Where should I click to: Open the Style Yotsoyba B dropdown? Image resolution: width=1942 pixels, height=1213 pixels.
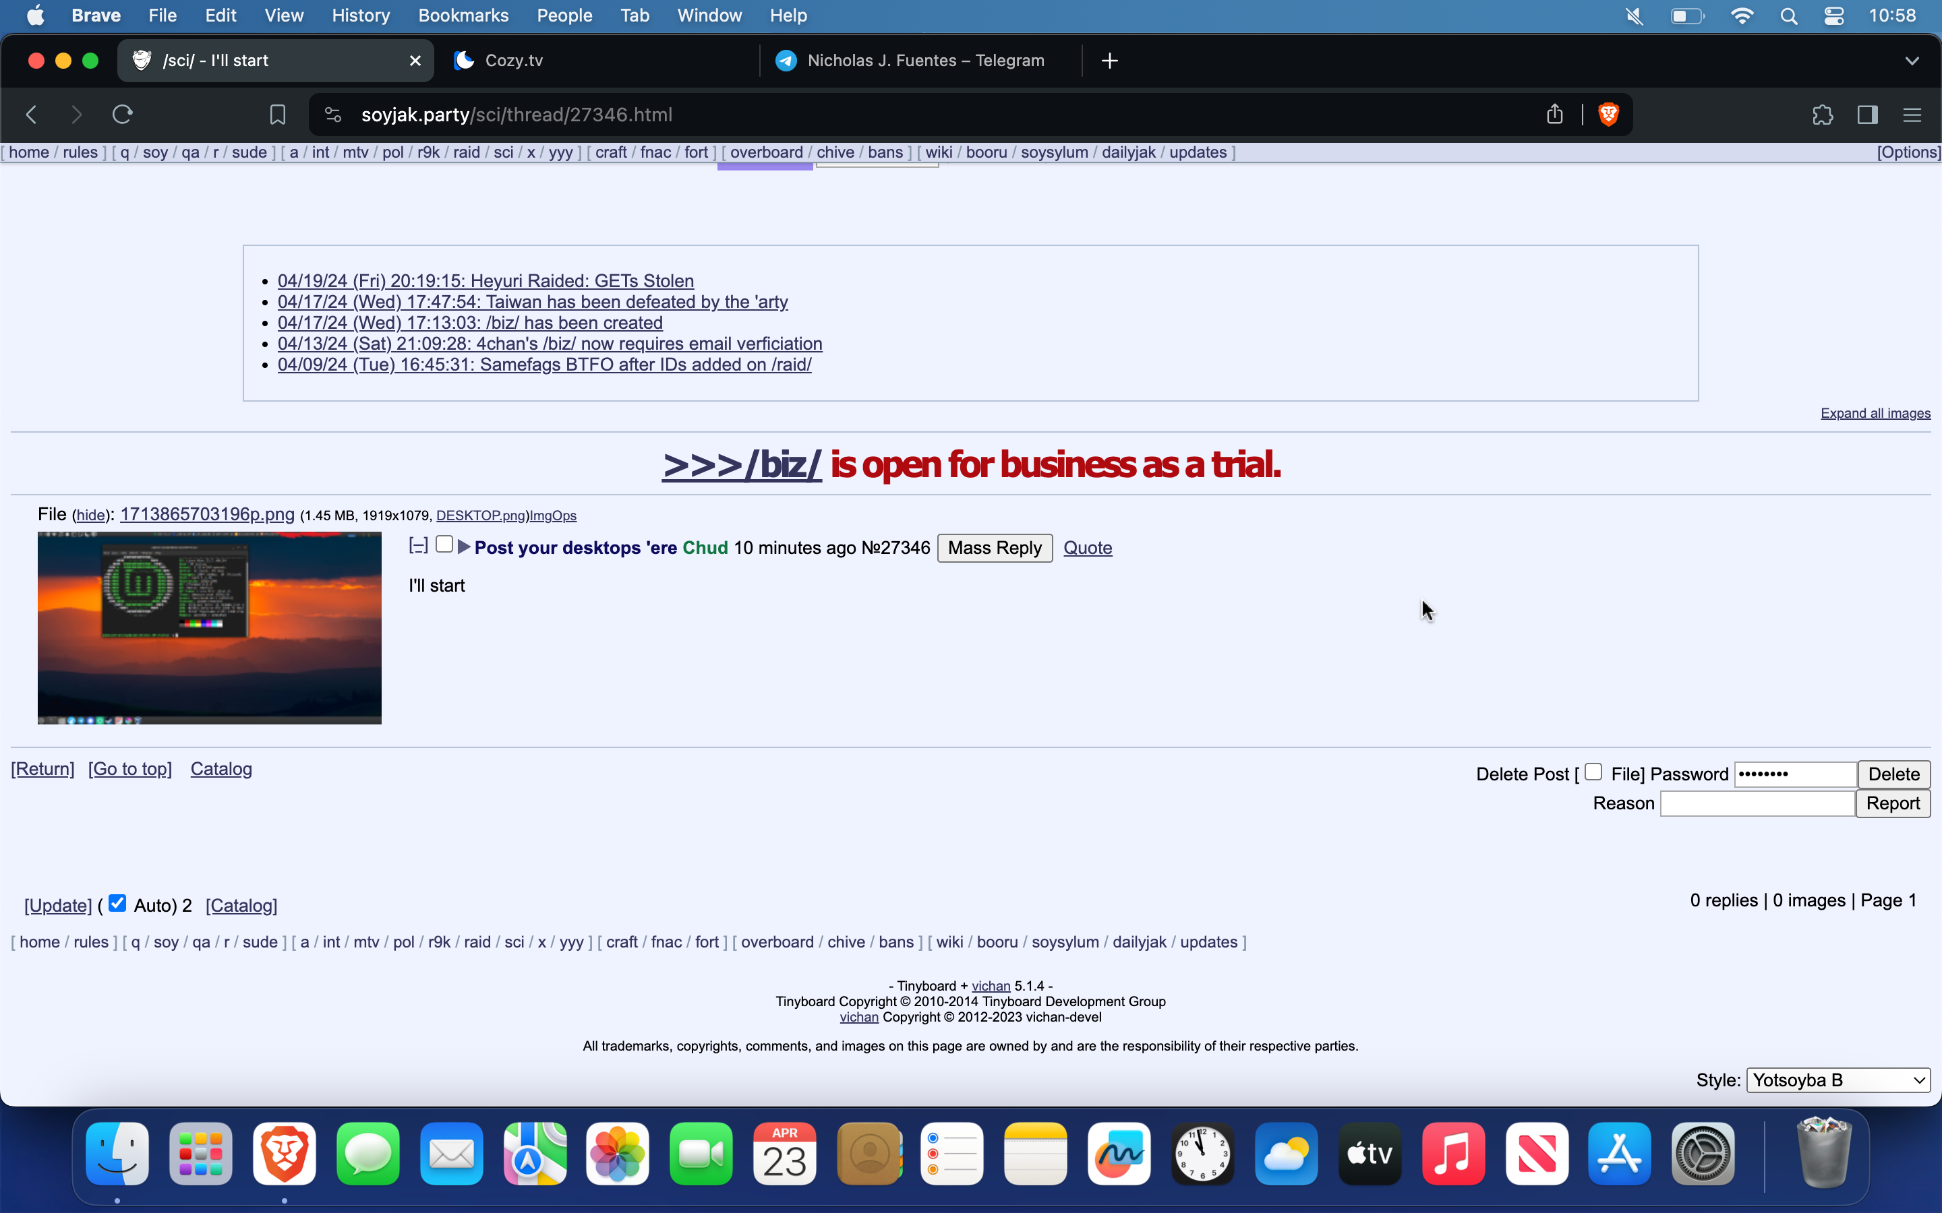[1837, 1080]
